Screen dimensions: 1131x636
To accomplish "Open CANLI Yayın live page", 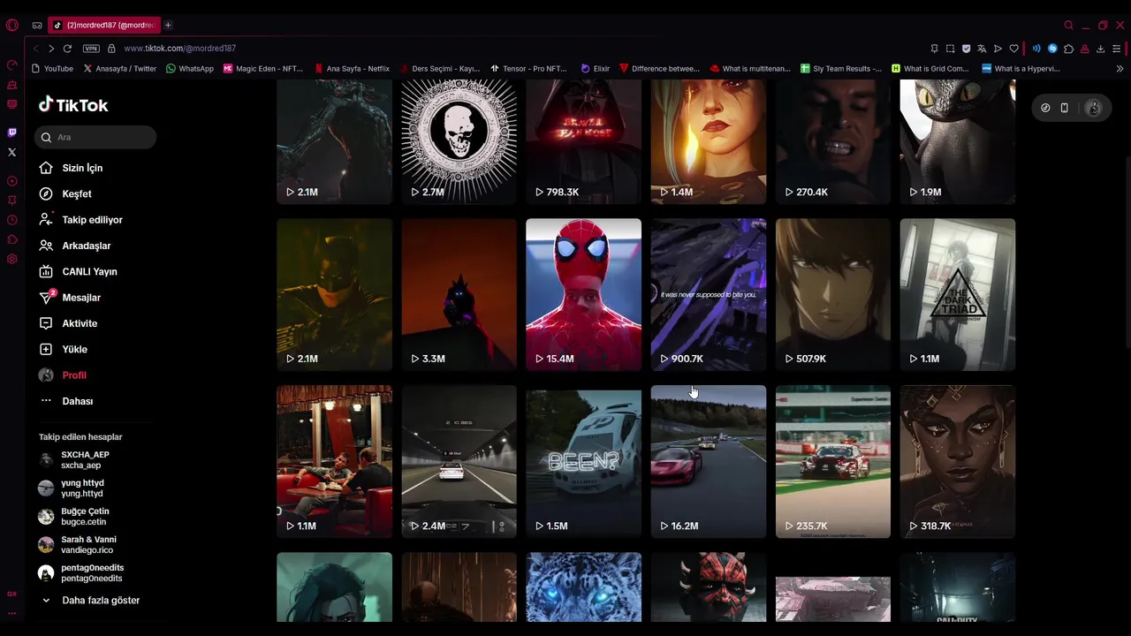I will click(78, 271).
